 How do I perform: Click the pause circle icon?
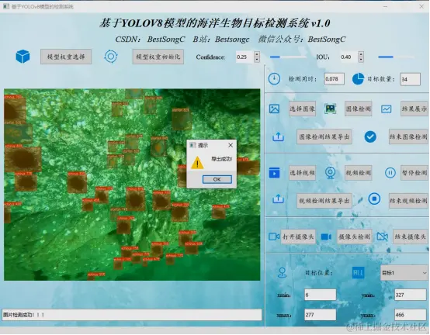[x=390, y=173]
